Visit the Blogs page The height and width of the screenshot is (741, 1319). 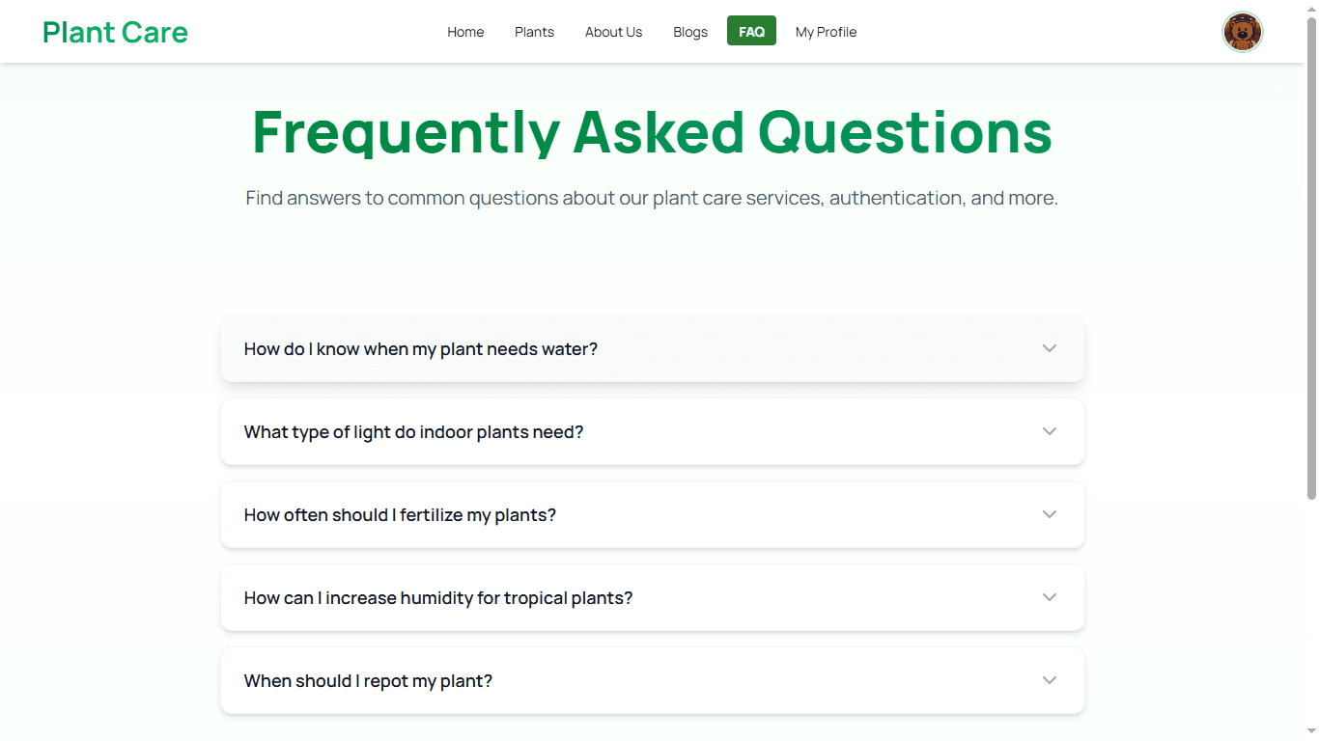pyautogui.click(x=689, y=32)
